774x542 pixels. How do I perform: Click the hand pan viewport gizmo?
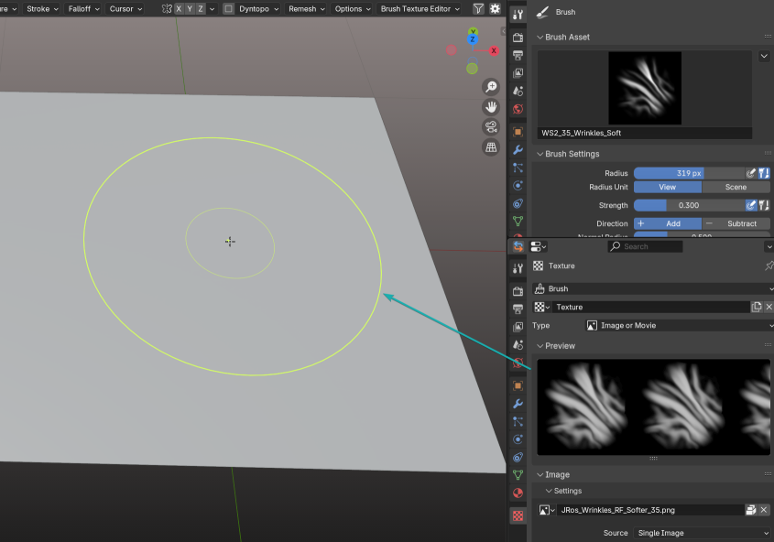(491, 107)
